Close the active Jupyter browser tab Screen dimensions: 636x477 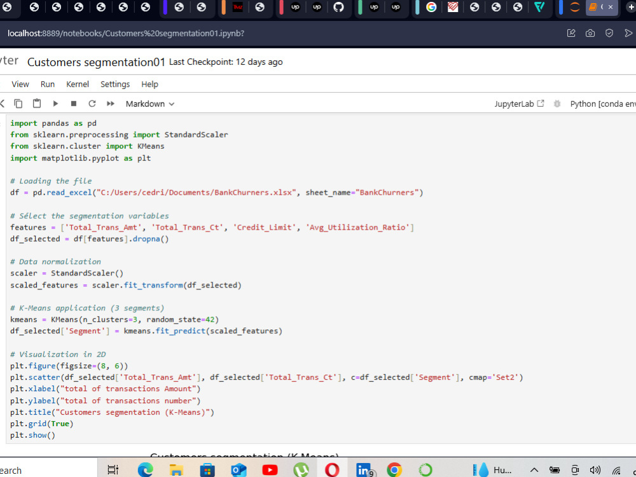click(x=611, y=7)
